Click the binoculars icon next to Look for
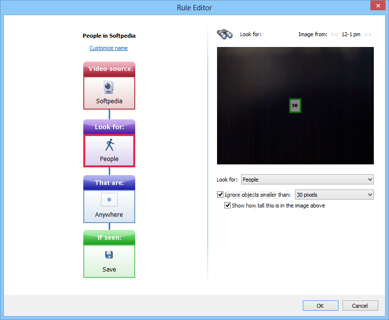 tap(225, 34)
